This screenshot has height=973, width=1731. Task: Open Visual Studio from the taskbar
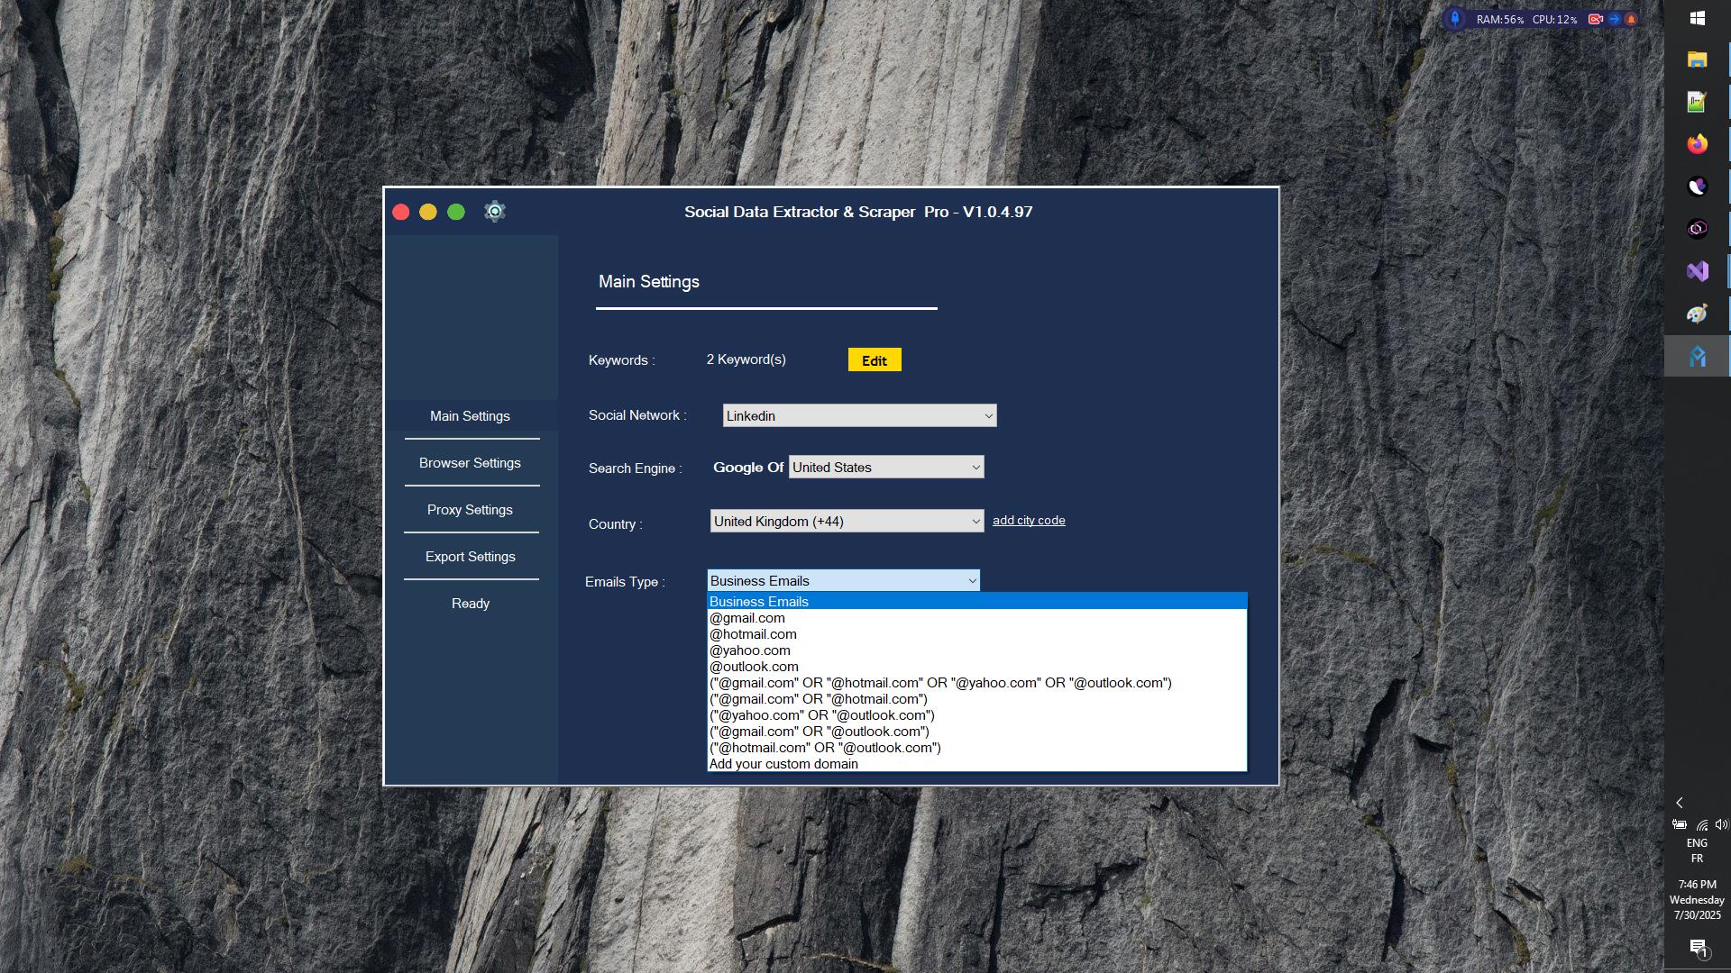pos(1697,271)
